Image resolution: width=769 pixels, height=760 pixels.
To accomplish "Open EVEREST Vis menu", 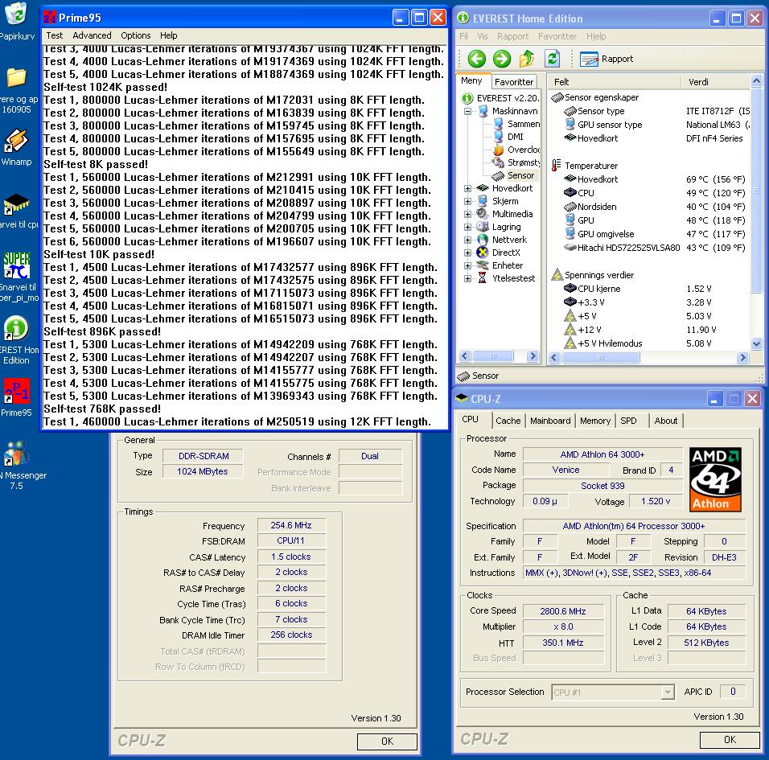I will 483,36.
